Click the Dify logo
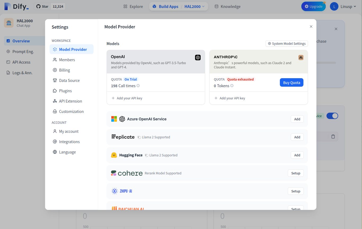 tap(16, 6)
